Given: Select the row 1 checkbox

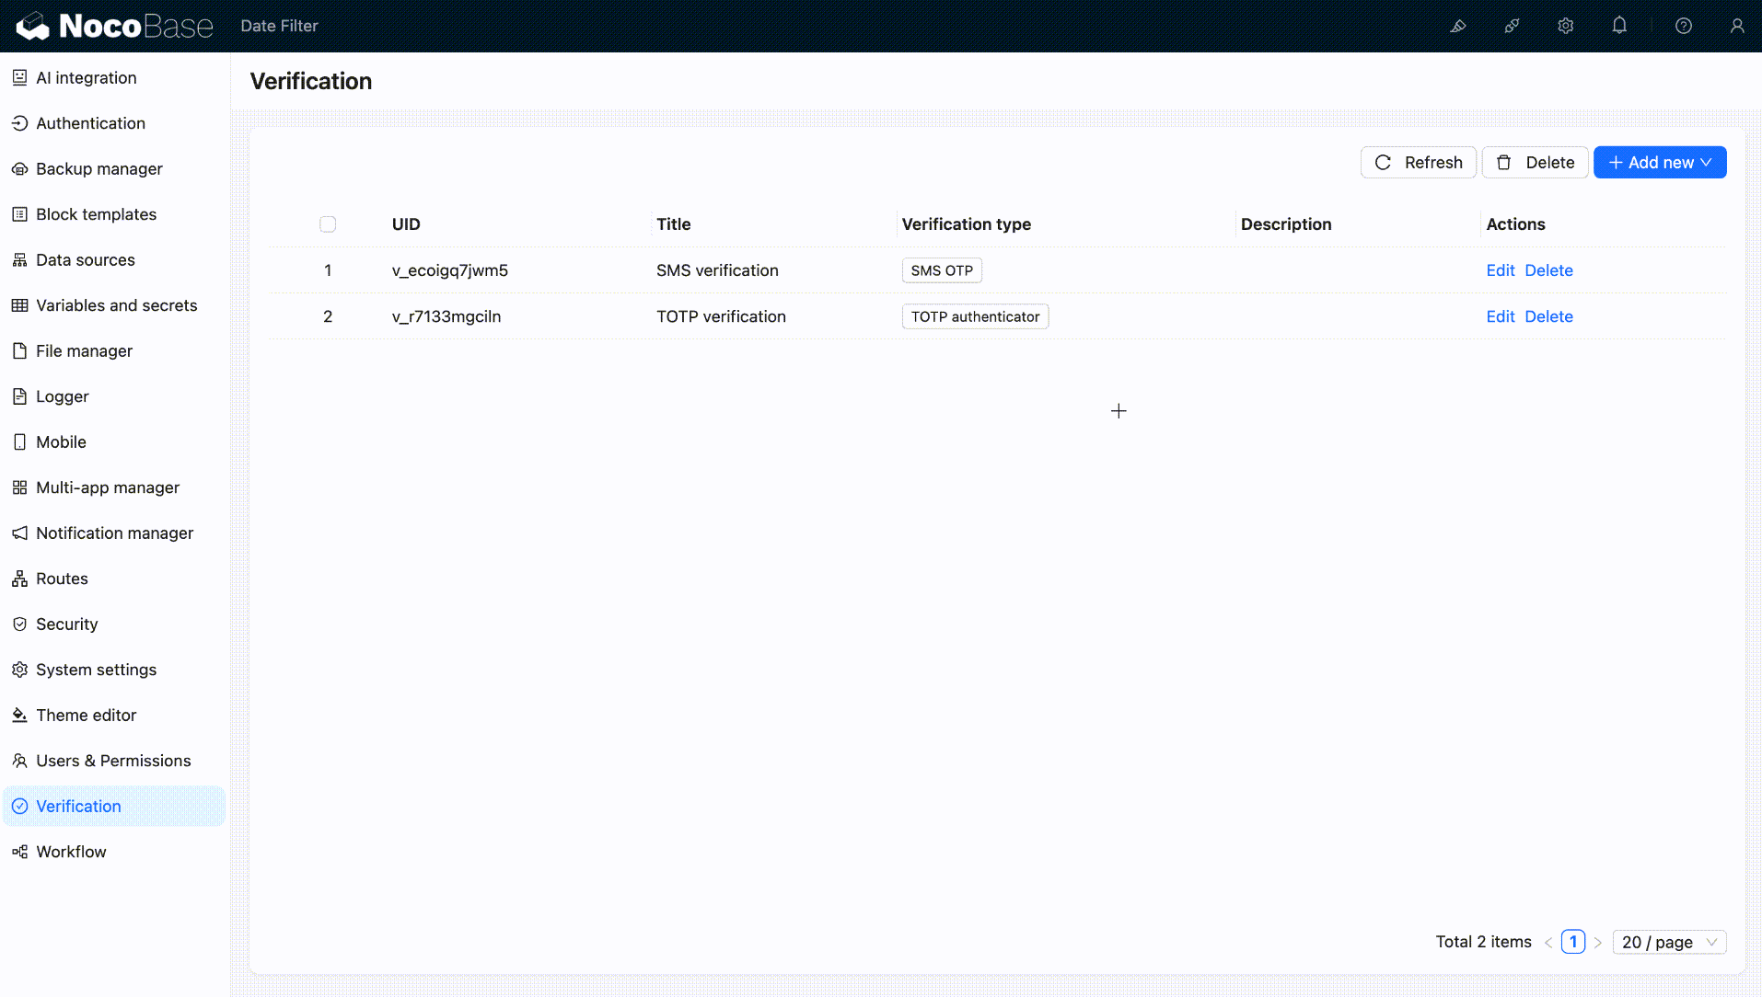Looking at the screenshot, I should coord(328,270).
